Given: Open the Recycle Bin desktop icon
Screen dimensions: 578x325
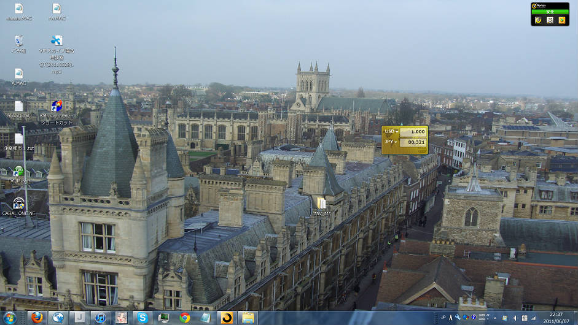Looking at the screenshot, I should [19, 41].
